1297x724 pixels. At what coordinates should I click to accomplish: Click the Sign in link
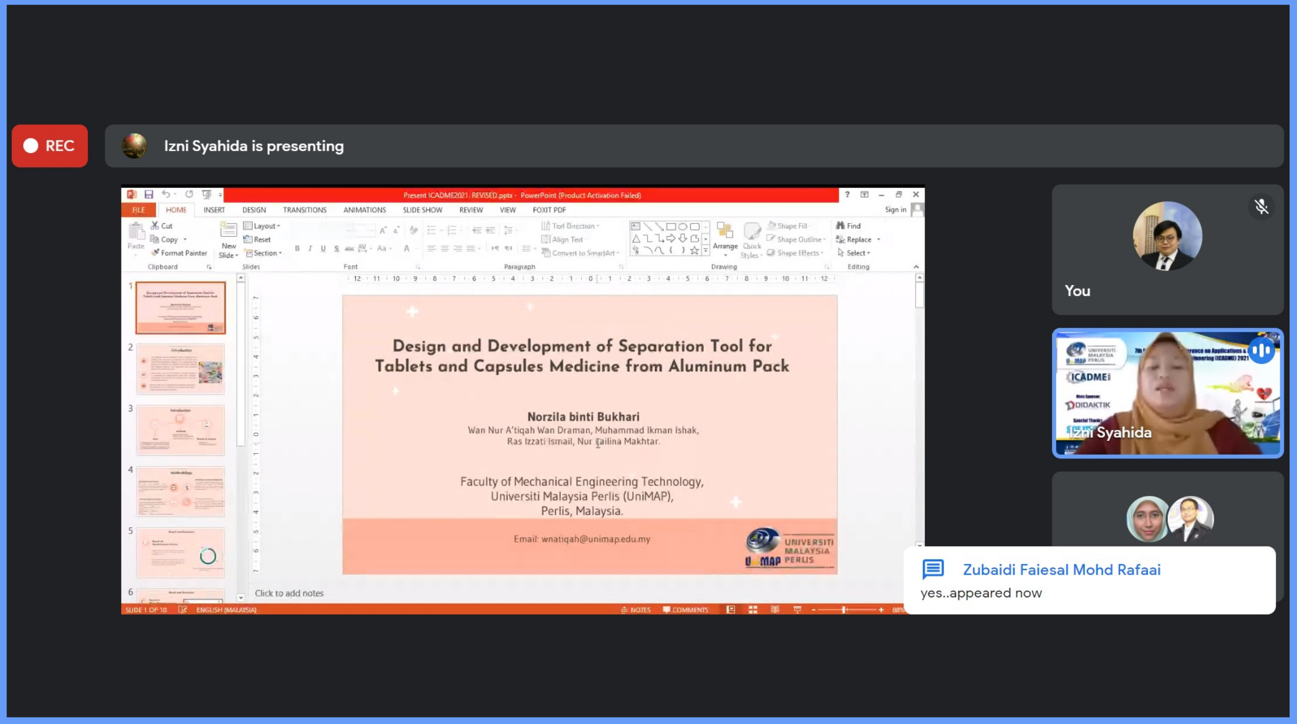[x=895, y=210]
